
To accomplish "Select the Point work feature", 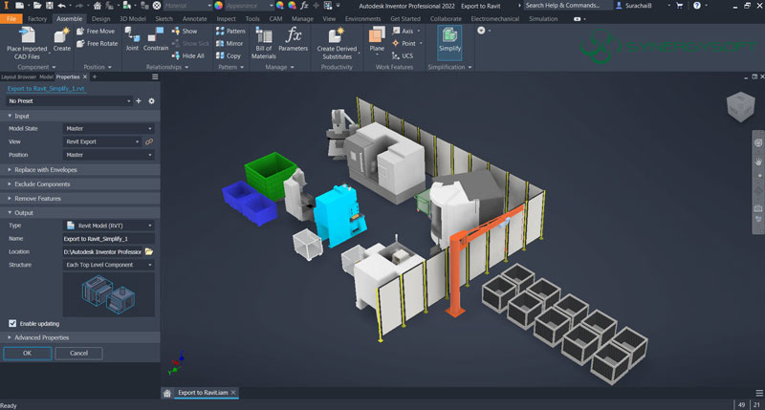I will [x=404, y=43].
